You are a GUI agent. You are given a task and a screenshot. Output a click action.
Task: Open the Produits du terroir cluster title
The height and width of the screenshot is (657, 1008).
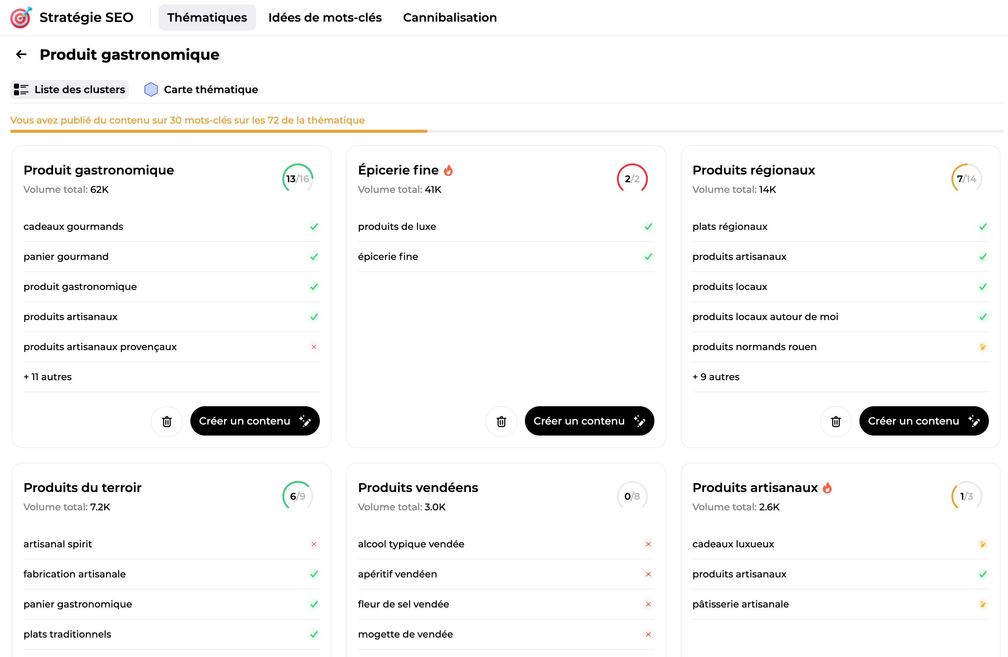[x=83, y=488]
